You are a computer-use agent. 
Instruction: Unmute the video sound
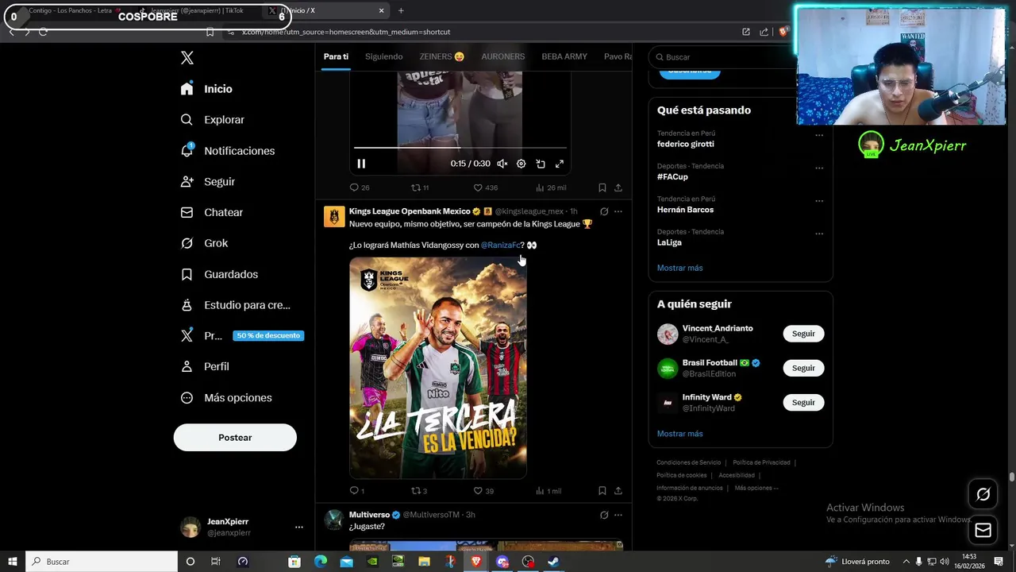[x=502, y=164]
